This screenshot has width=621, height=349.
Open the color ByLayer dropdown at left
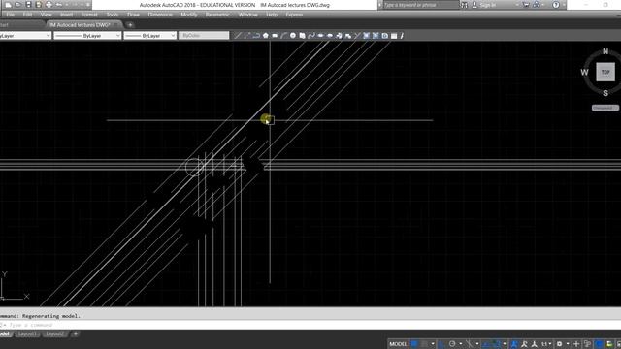tap(25, 36)
